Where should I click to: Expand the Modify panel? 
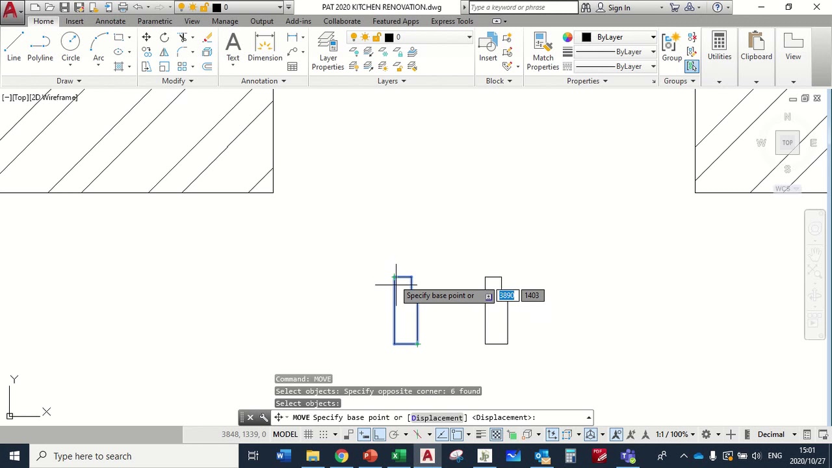[x=177, y=81]
